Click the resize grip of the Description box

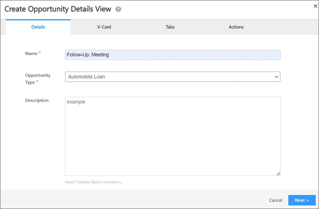click(279, 174)
